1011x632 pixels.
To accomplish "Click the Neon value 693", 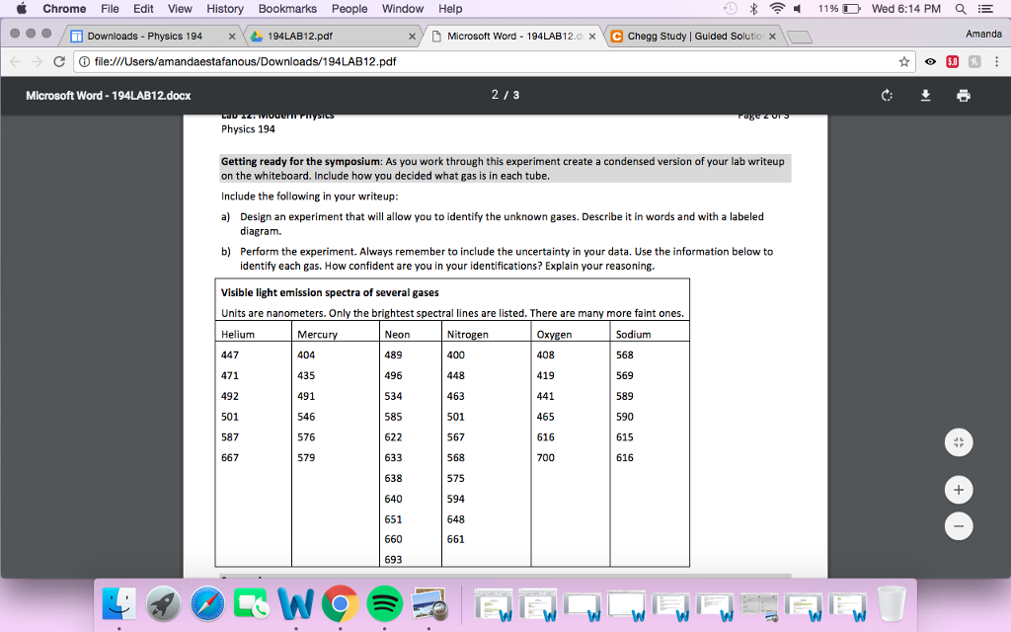I will [x=393, y=559].
